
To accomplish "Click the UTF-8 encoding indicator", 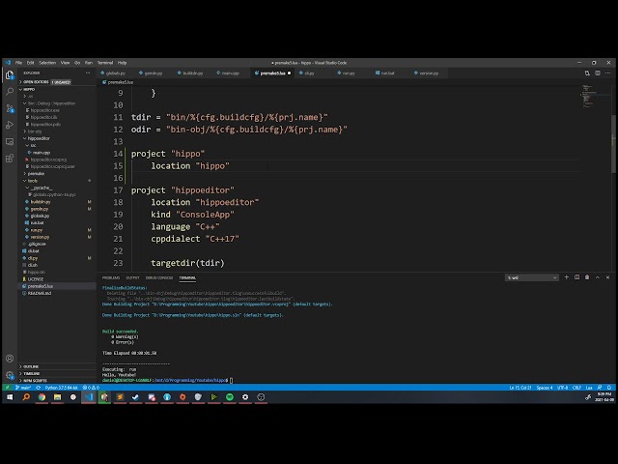I will pos(562,388).
